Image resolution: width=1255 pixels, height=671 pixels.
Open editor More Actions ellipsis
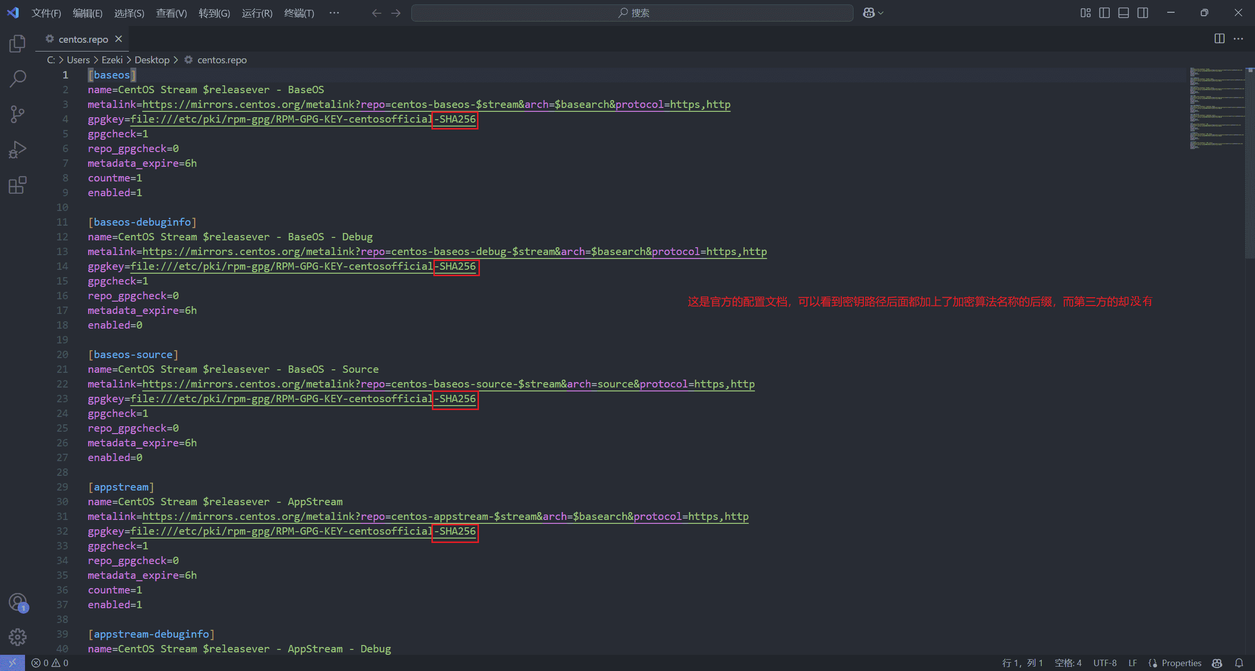pyautogui.click(x=1238, y=39)
